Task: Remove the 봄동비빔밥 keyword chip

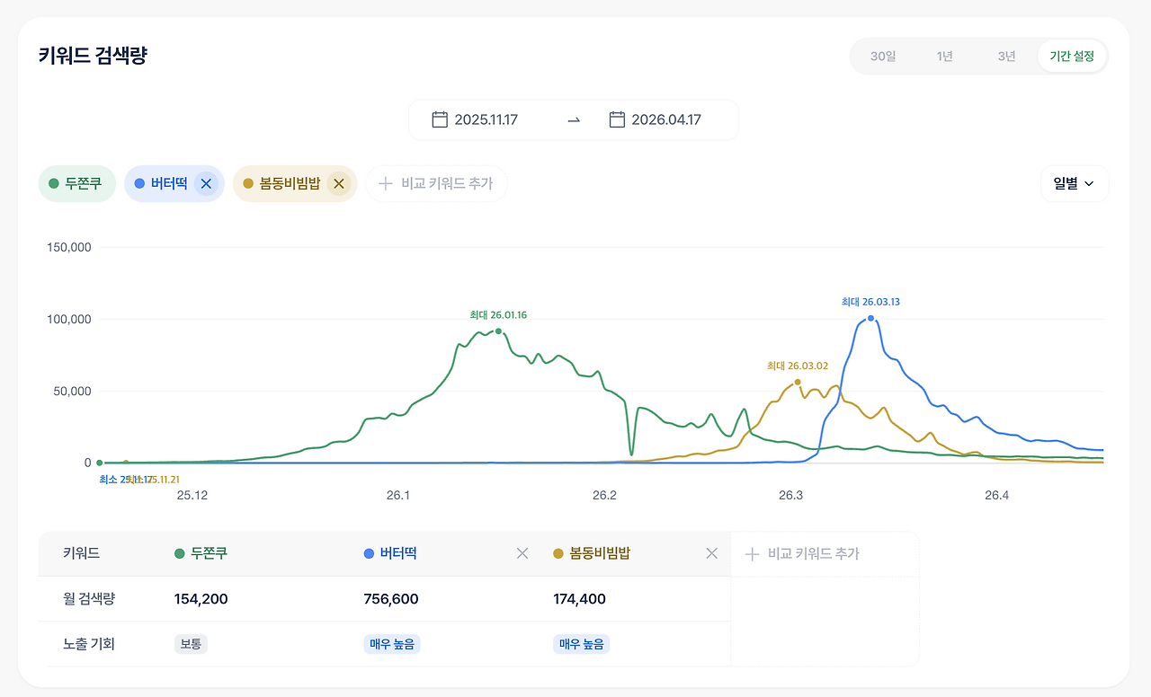Action: (339, 183)
